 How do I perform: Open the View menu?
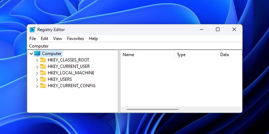click(x=57, y=39)
